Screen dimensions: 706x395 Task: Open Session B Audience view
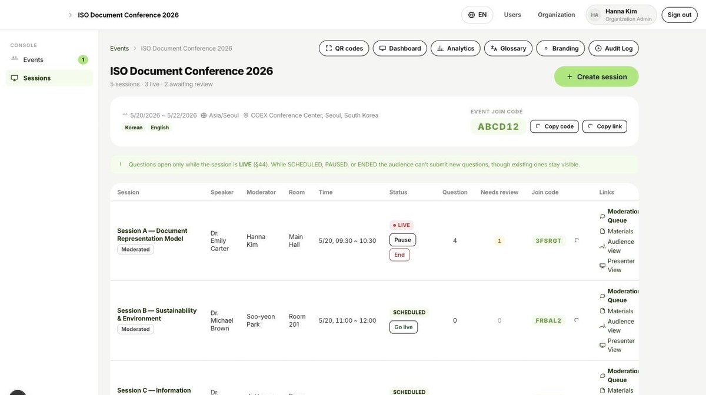click(x=617, y=326)
